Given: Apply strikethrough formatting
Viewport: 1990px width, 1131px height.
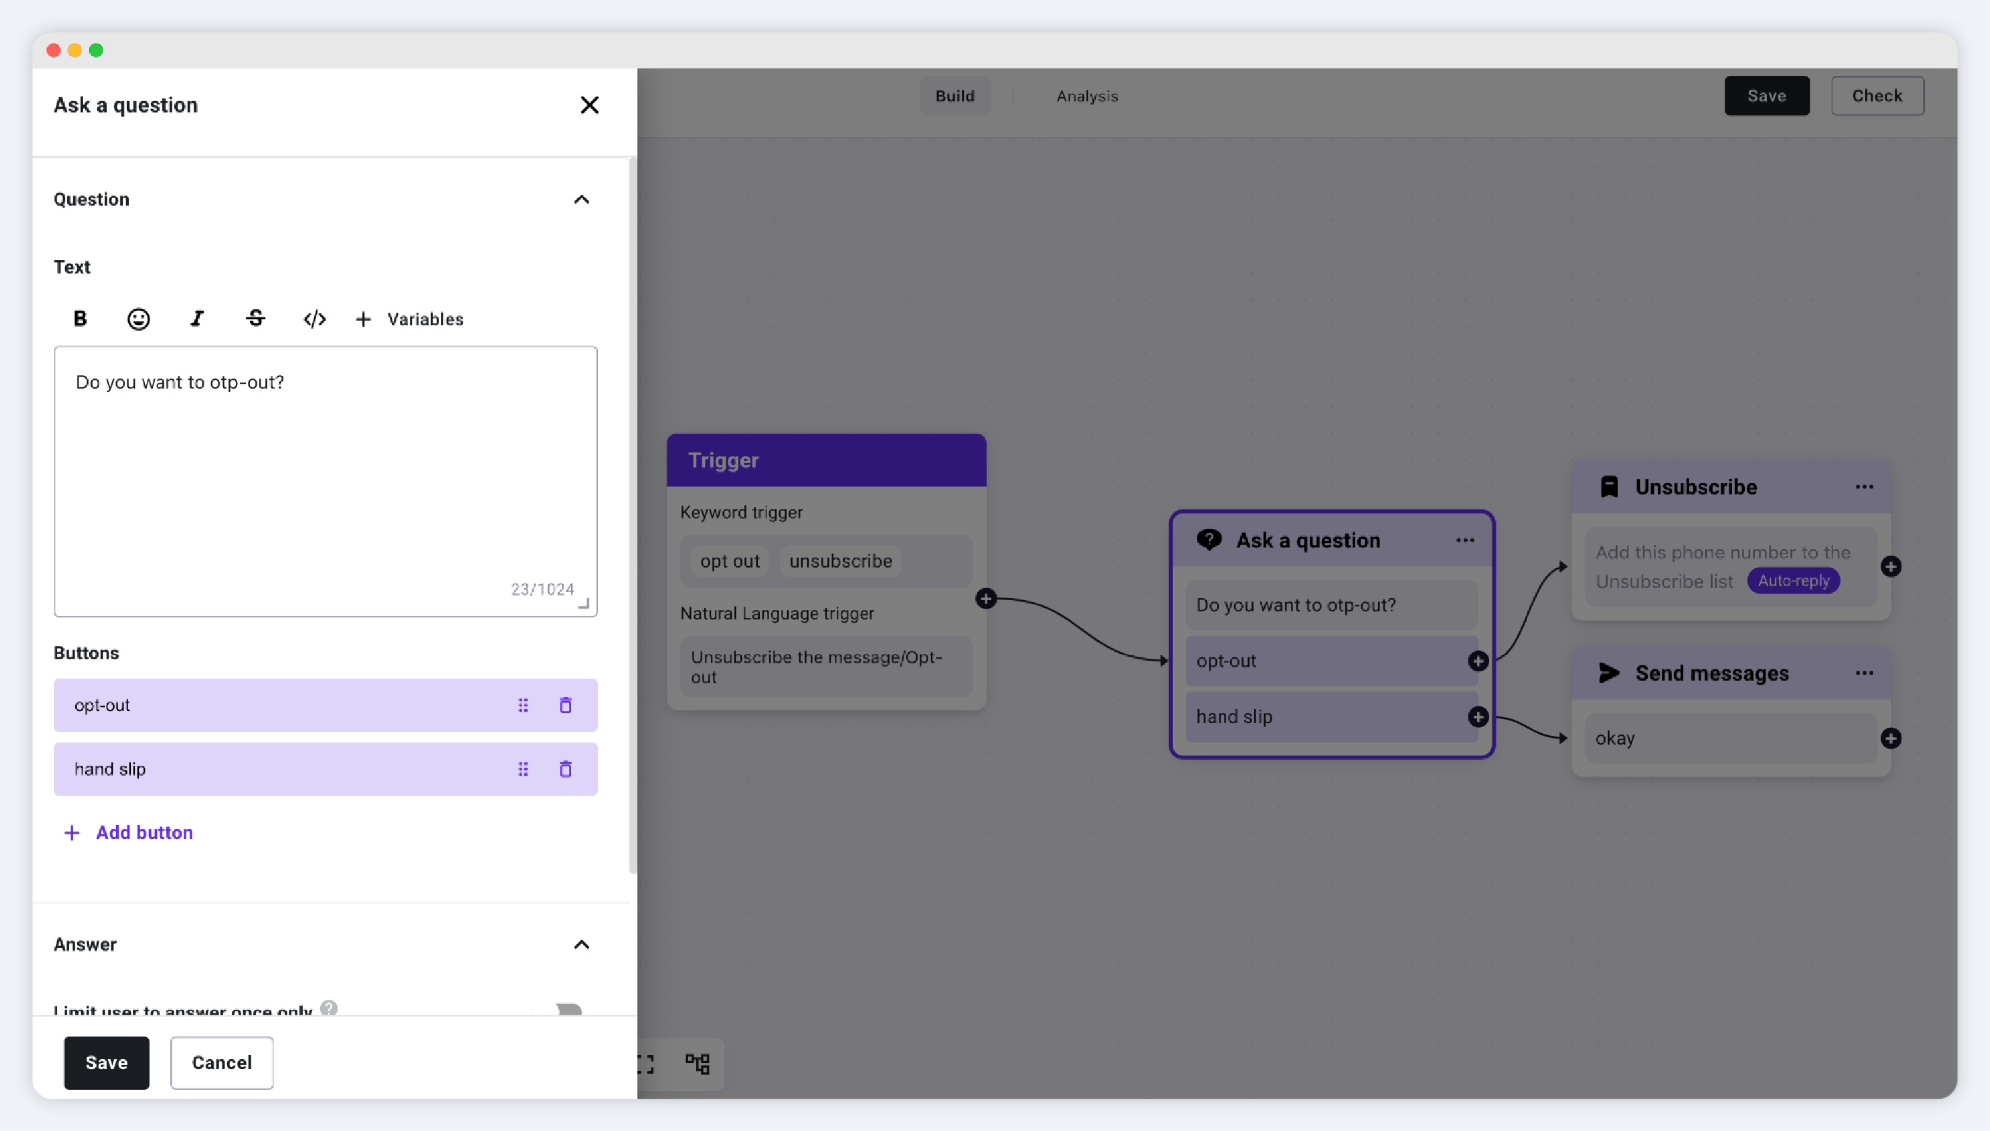Looking at the screenshot, I should pyautogui.click(x=255, y=319).
